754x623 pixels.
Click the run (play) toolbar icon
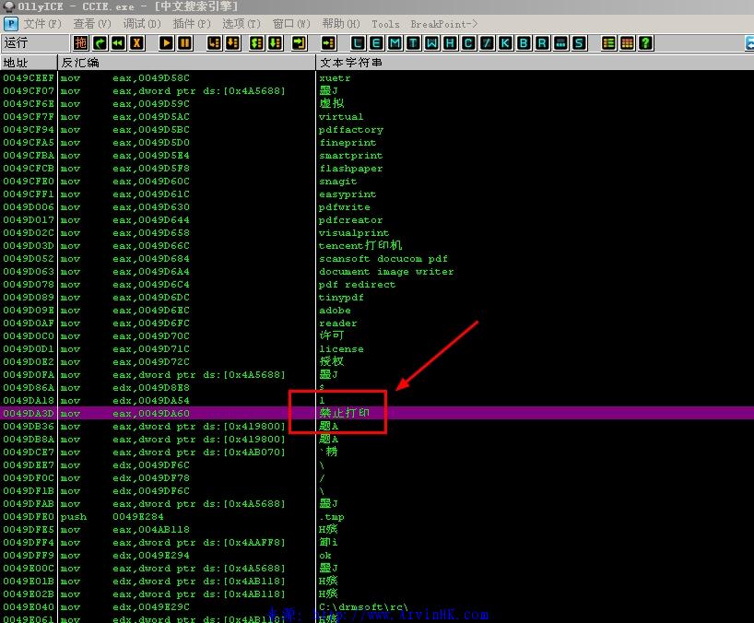tap(166, 43)
